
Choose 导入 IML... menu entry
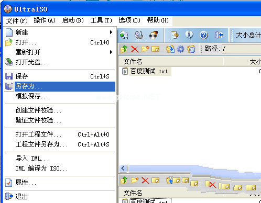60,159
